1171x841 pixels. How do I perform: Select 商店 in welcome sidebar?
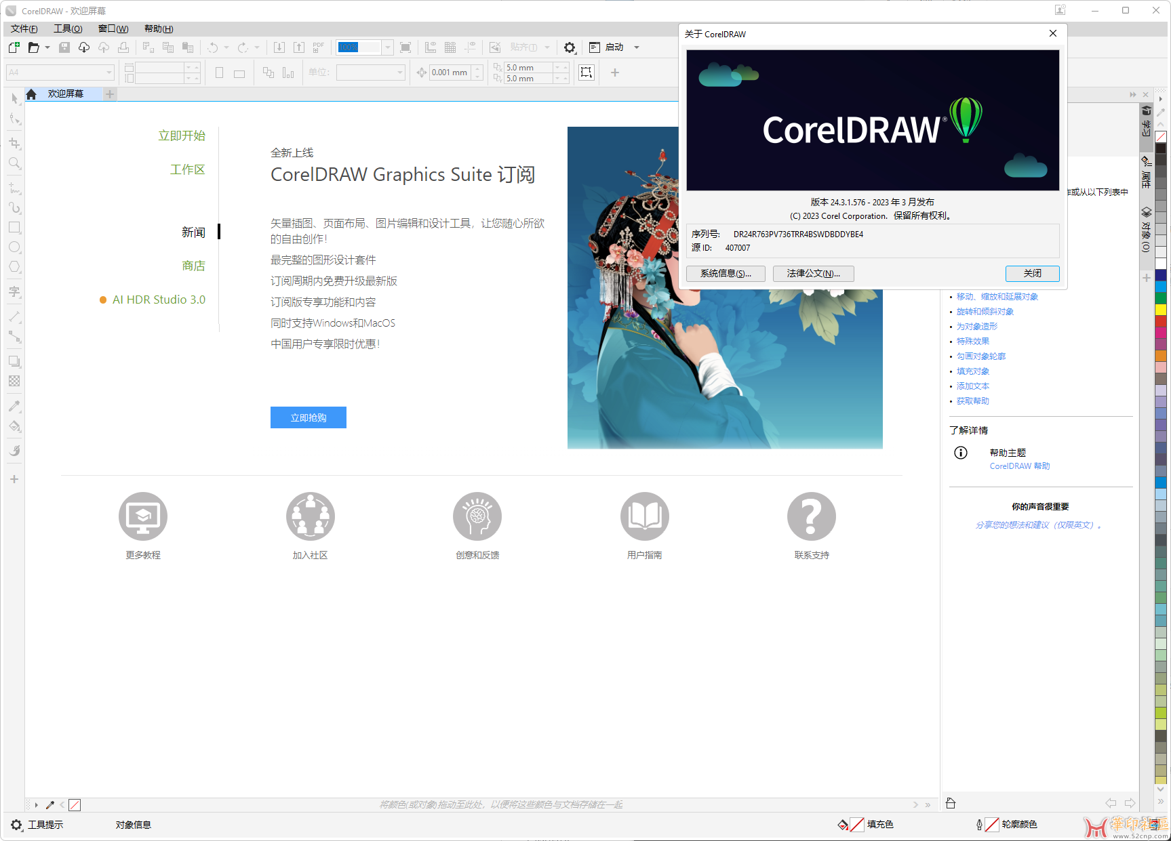coord(193,266)
